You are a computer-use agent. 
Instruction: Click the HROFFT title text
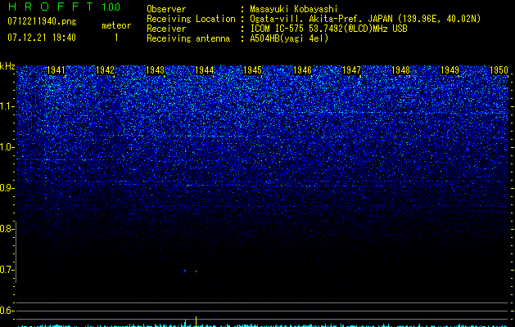[x=51, y=7]
